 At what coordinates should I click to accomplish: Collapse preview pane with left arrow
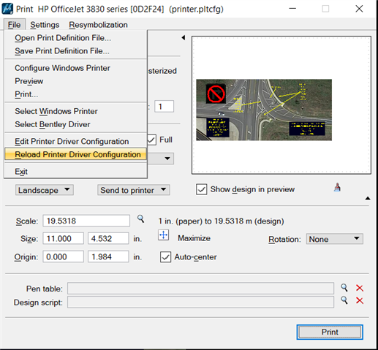click(x=184, y=38)
